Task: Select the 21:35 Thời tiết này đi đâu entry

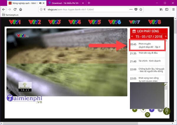Action: pyautogui.click(x=147, y=53)
